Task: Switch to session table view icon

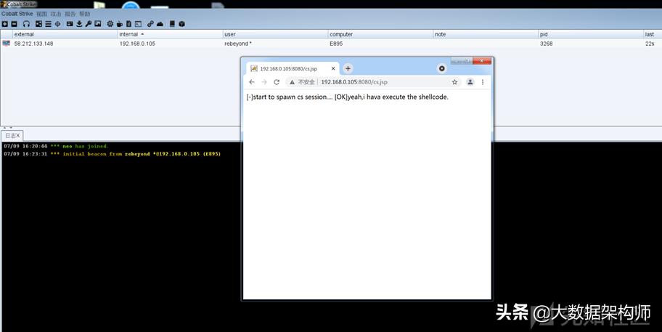Action: pos(48,24)
